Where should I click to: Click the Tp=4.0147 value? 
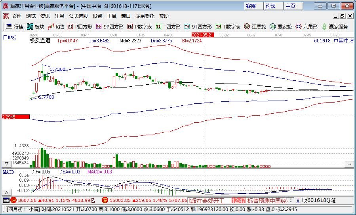[67, 41]
